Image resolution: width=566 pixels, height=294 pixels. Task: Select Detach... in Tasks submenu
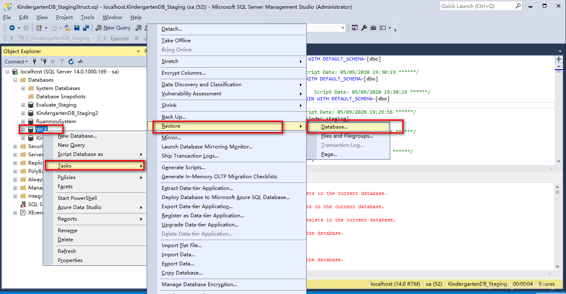[227, 29]
